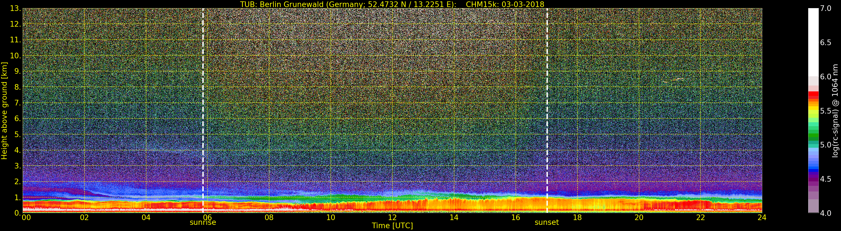Click the white top section of the colorbar
This screenshot has width=841, height=231.
pyautogui.click(x=813, y=43)
